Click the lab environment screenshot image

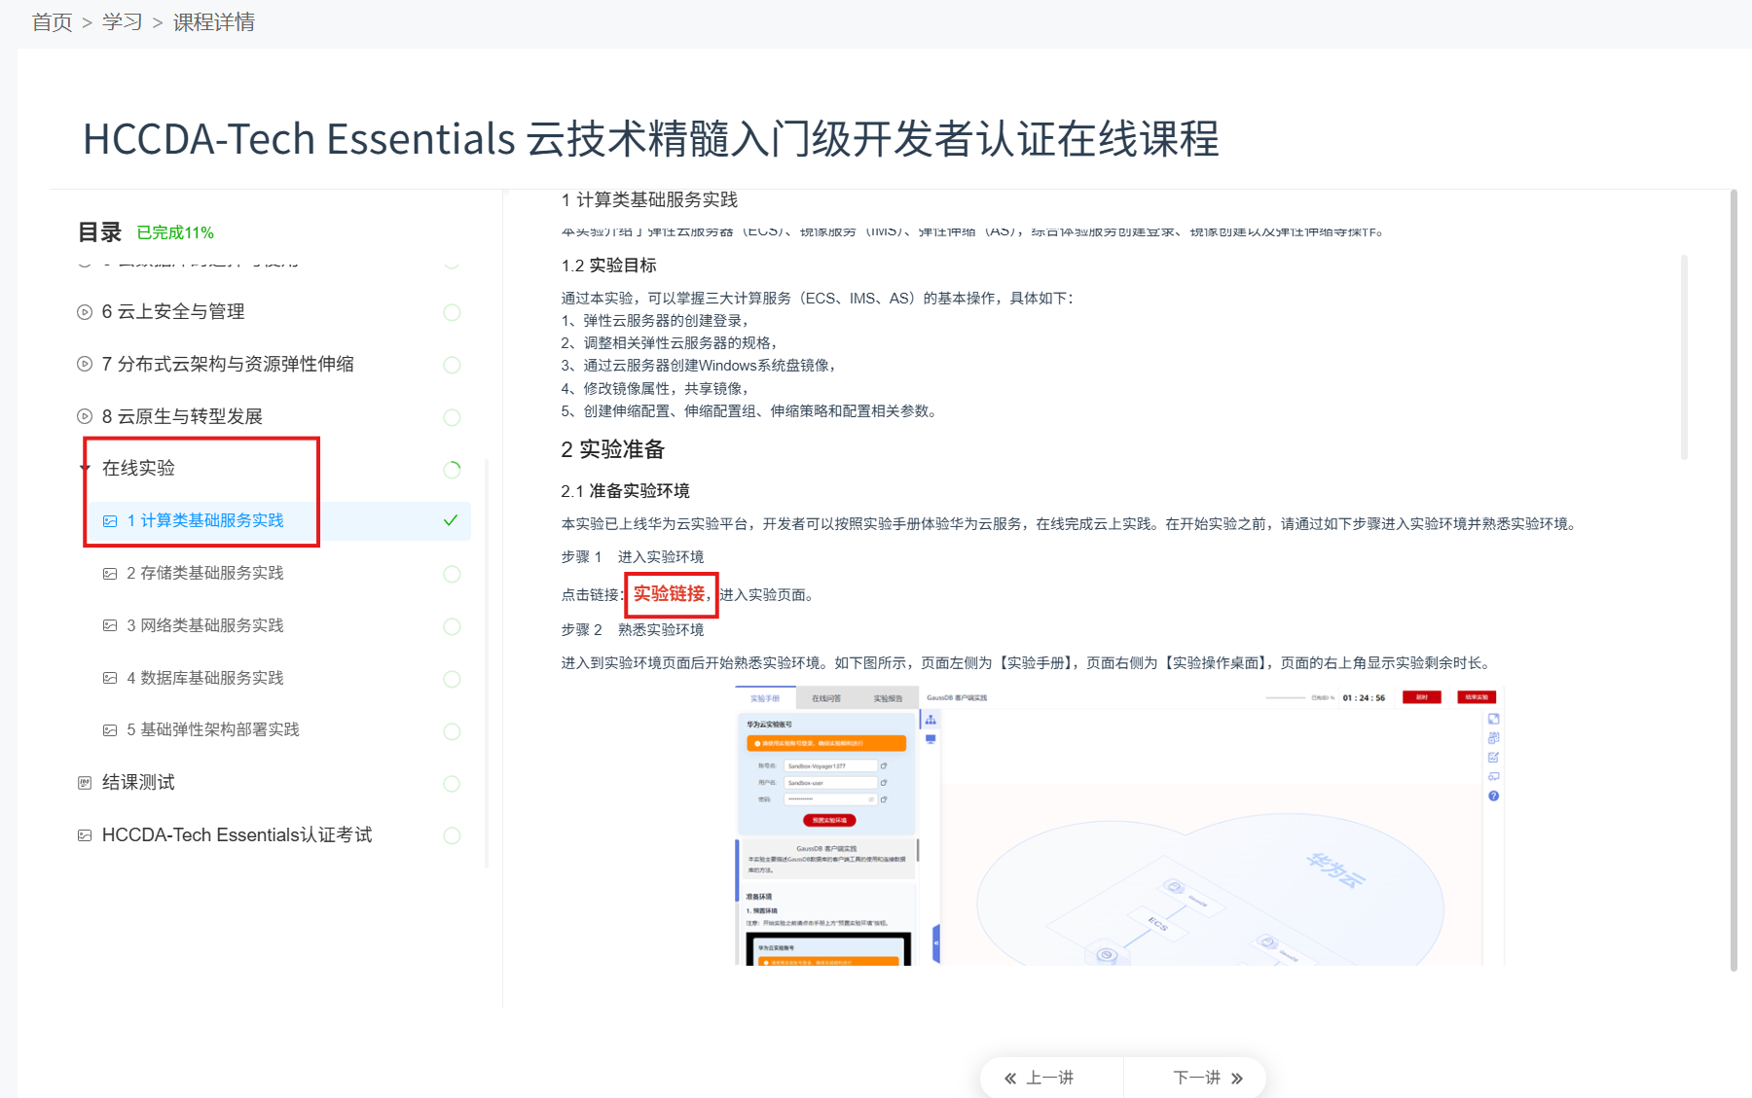tap(1119, 827)
